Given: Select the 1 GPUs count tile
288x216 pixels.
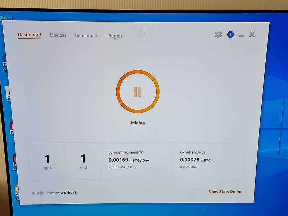Looking at the screenshot, I should point(48,161).
